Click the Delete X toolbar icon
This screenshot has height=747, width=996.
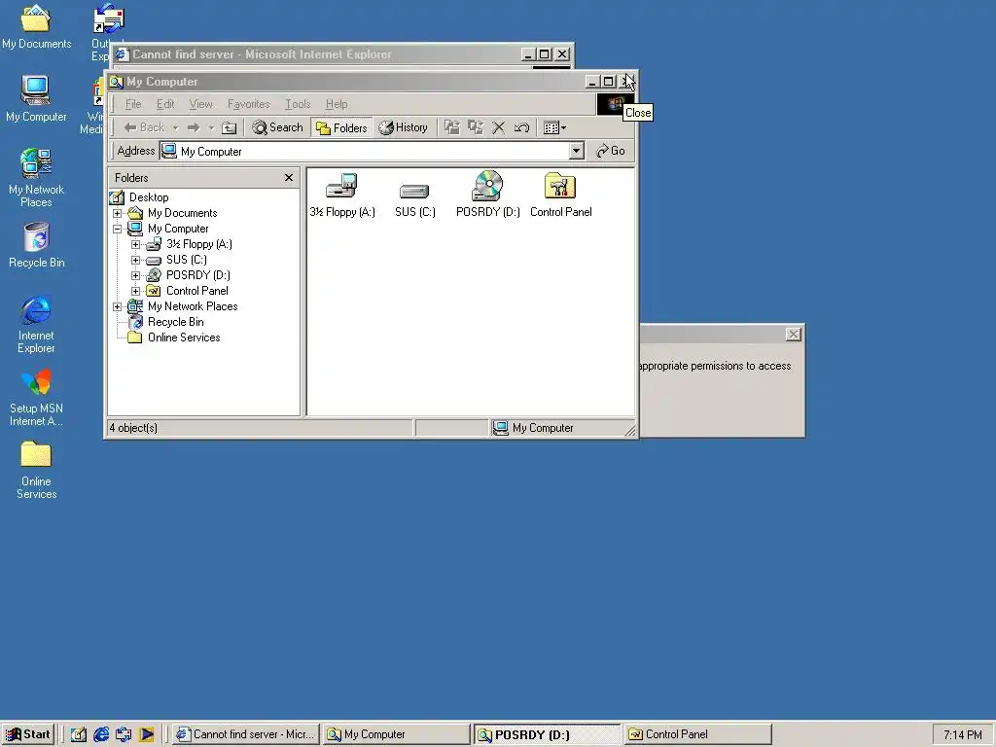point(499,127)
